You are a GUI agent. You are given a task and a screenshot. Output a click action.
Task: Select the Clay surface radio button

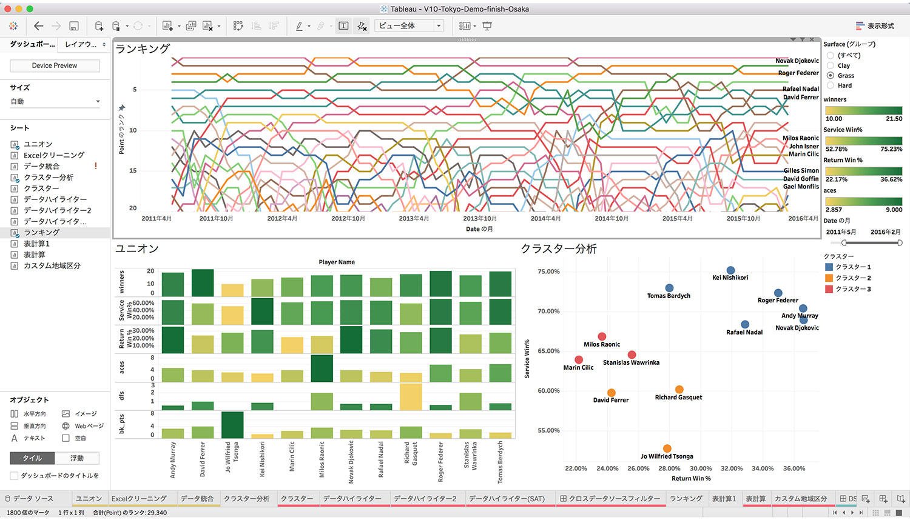click(831, 65)
